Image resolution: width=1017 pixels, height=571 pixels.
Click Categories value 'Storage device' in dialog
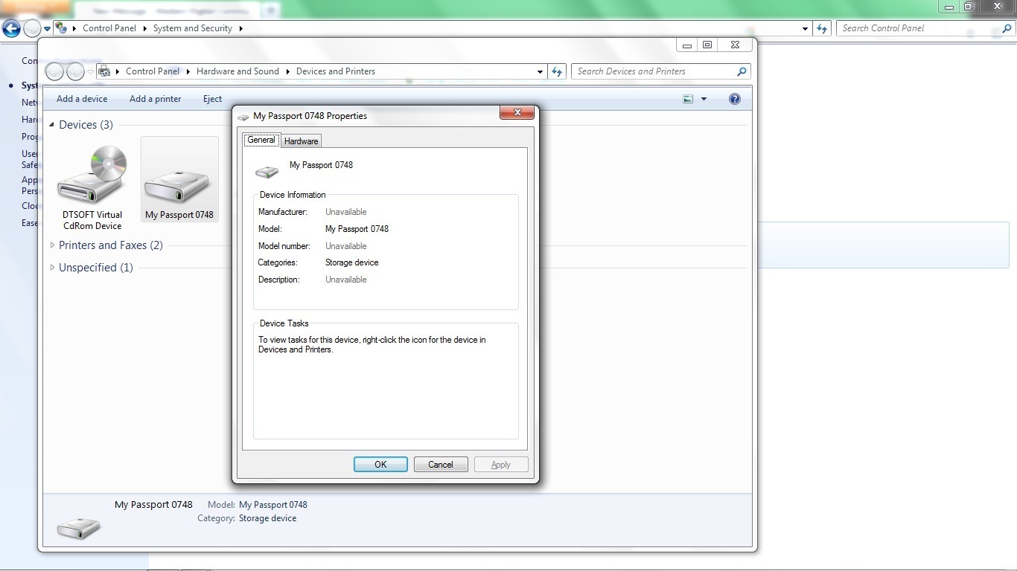click(352, 262)
